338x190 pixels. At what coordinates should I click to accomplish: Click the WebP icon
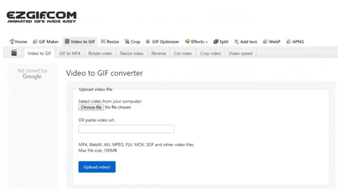pos(265,42)
